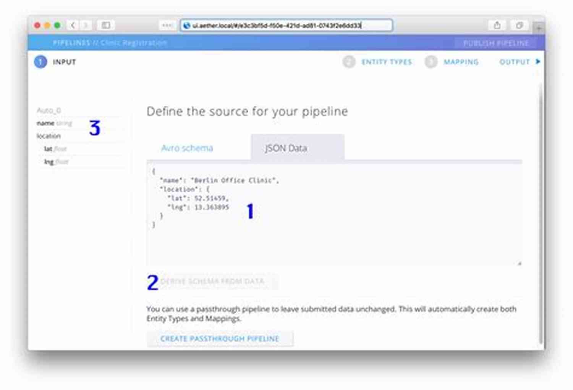Click inside the JSON data text area
573x390 pixels.
[334, 214]
